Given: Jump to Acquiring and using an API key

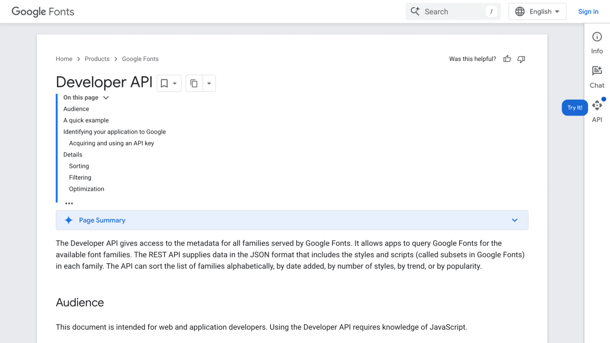Looking at the screenshot, I should pyautogui.click(x=111, y=143).
